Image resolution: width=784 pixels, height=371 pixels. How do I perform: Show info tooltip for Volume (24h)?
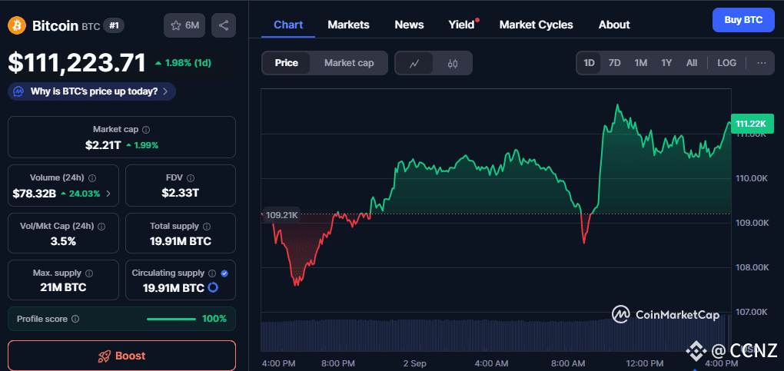coord(92,177)
